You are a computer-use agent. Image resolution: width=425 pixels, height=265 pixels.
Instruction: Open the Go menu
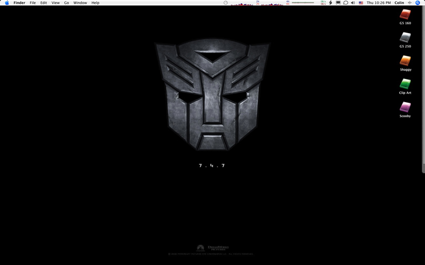click(x=66, y=3)
